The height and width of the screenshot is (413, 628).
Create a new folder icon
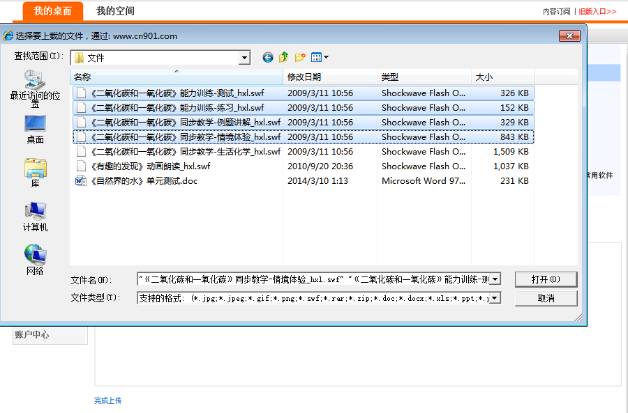pos(300,58)
